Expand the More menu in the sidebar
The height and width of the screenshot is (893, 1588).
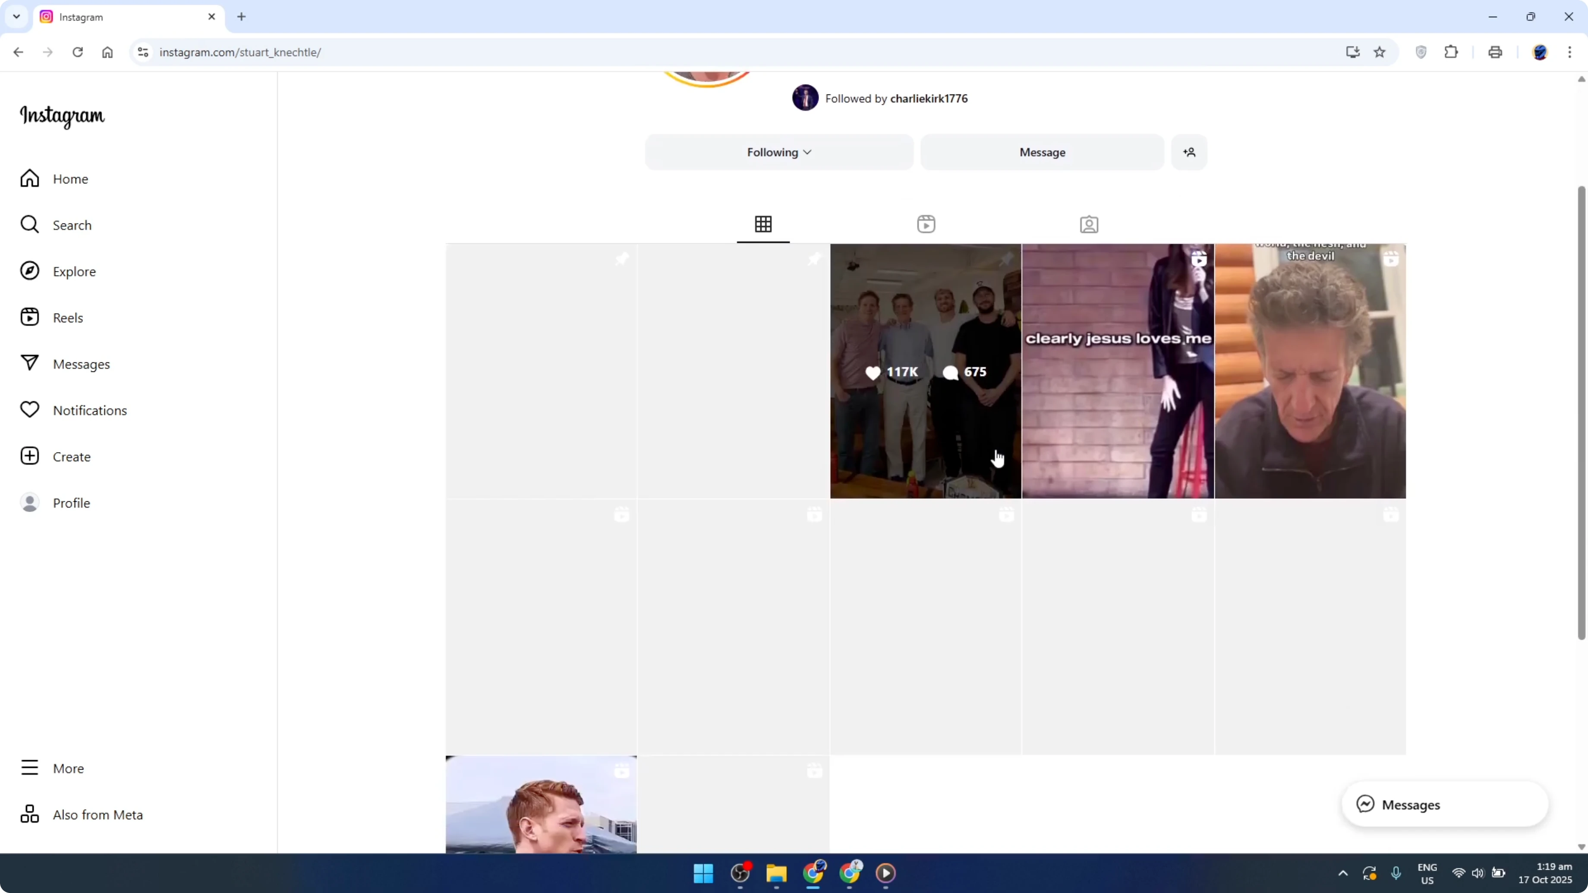[x=29, y=767]
